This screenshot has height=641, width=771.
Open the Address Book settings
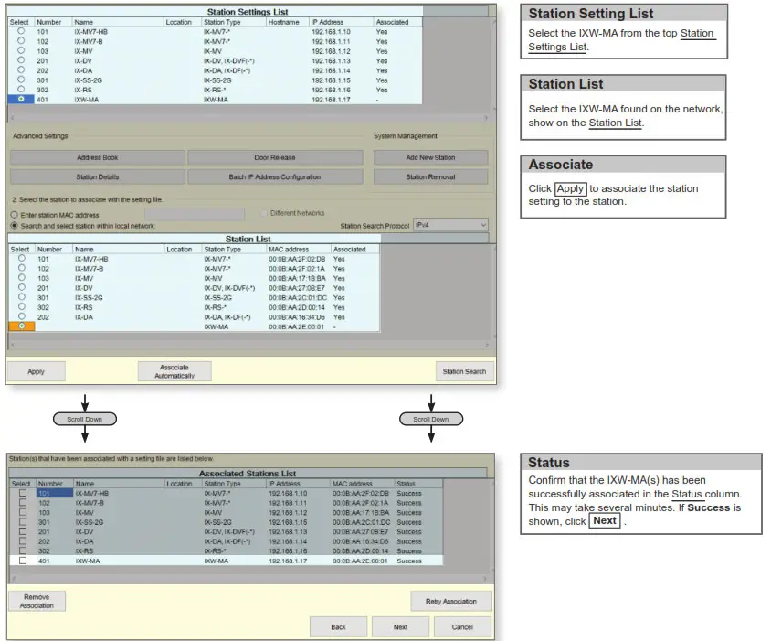click(x=98, y=157)
